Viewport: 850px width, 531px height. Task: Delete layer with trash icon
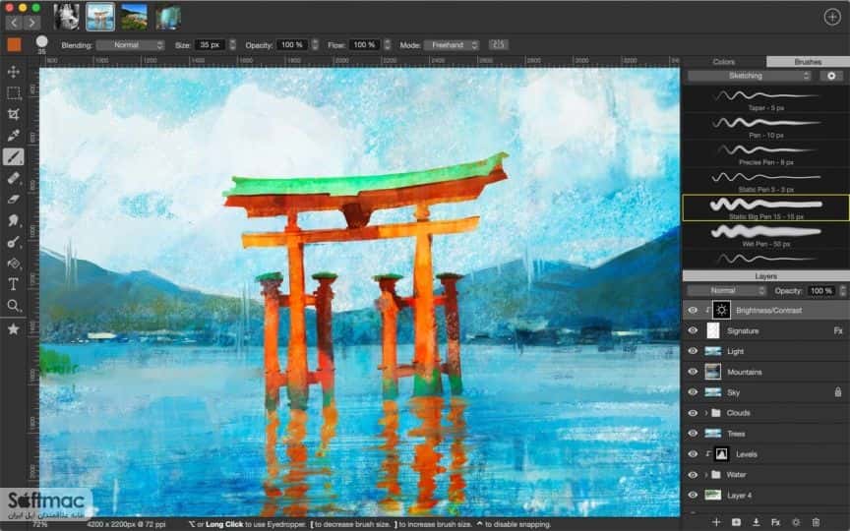coord(816,522)
